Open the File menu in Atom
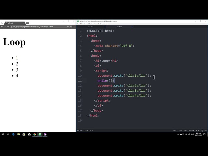This screenshot has height=156, width=208. coord(78,24)
